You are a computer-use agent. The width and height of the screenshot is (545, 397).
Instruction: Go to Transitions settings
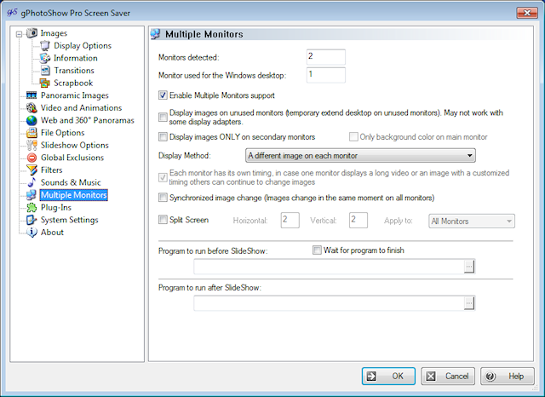pos(74,71)
